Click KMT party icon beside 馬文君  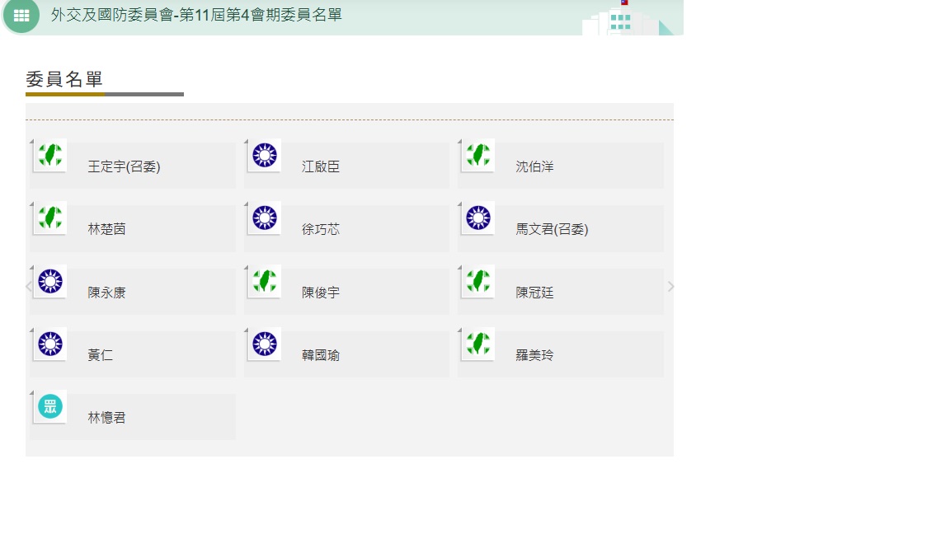[x=477, y=218]
